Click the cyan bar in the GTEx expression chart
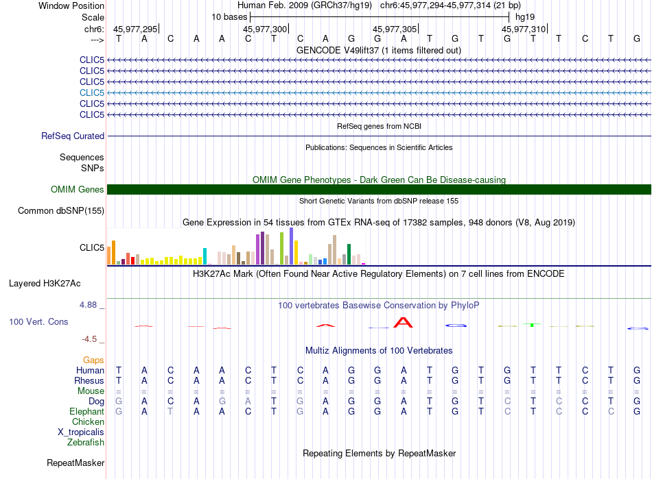Viewport: 652px width, 479px height. click(205, 256)
